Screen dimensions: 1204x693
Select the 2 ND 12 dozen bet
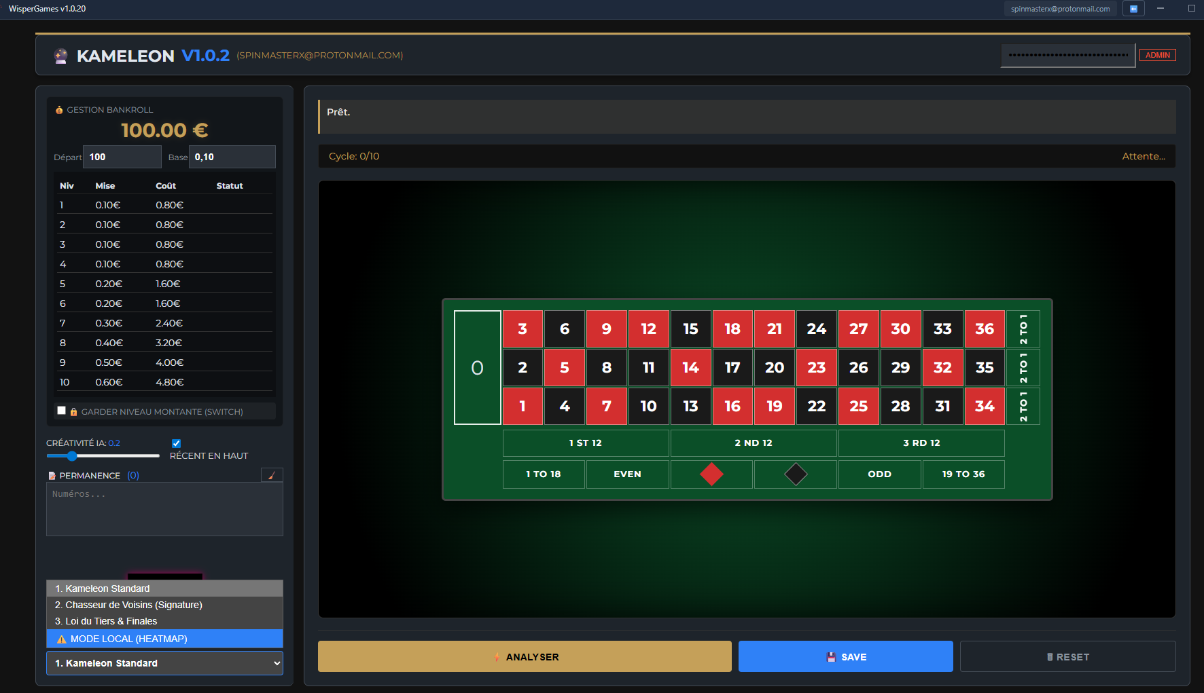753,443
